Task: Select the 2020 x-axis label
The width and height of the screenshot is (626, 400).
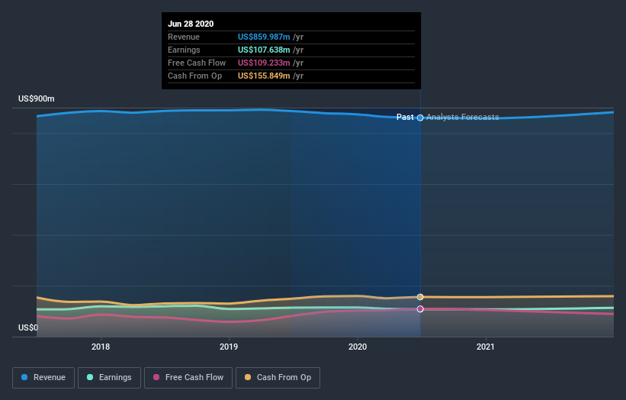Action: click(358, 347)
